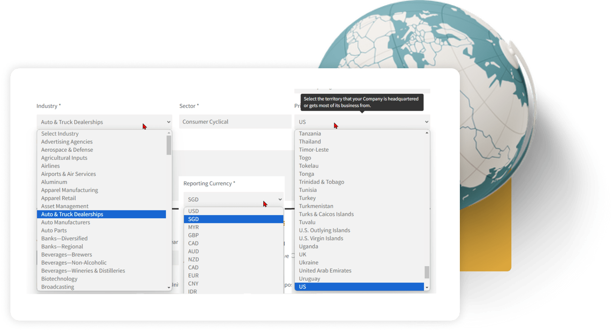
Task: Expand the Reporting Currency dropdown showing SGD
Action: click(234, 199)
